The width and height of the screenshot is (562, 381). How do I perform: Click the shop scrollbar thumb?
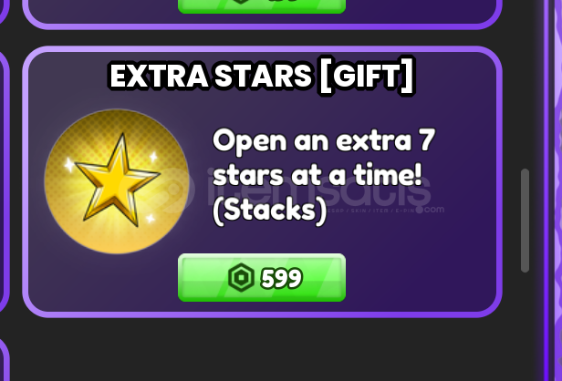click(x=526, y=221)
